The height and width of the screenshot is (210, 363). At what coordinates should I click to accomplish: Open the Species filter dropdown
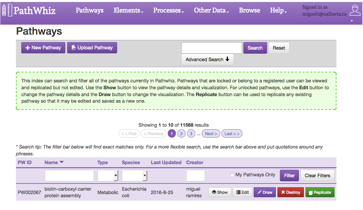134,176
